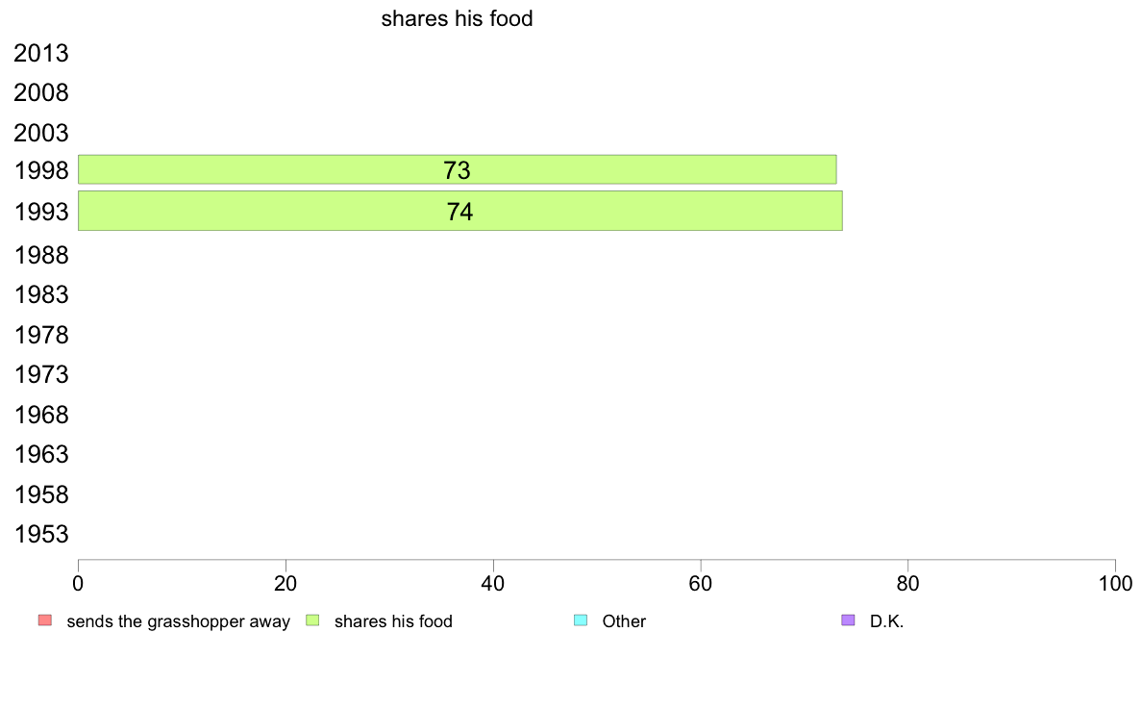Screen dimensions: 1142x708
Task: Click the 0 tick on the x-axis
Action: click(78, 583)
